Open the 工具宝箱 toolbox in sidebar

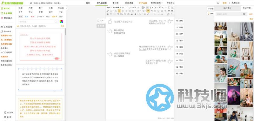pos(6,27)
